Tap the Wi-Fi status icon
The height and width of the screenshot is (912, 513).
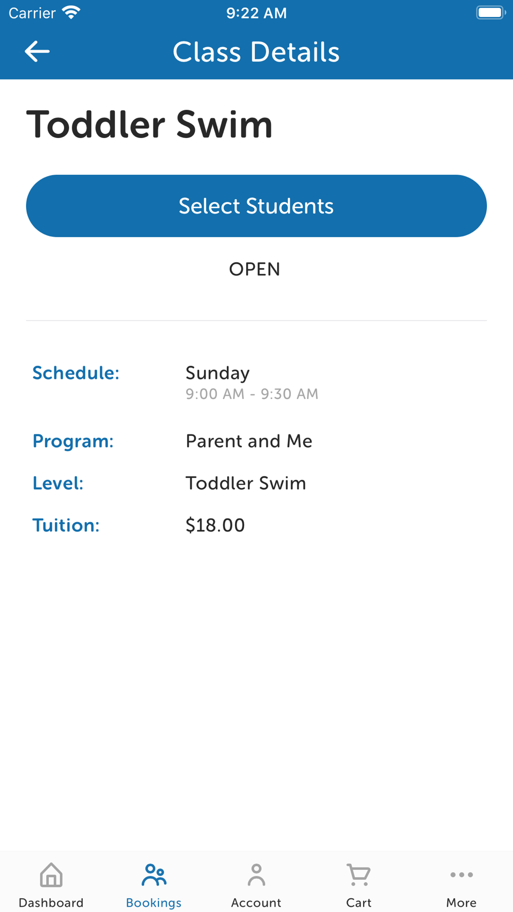coord(71,12)
